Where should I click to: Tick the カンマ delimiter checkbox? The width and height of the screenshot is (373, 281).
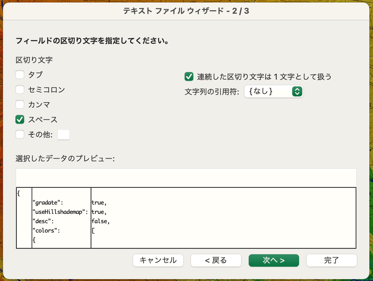[x=20, y=104]
